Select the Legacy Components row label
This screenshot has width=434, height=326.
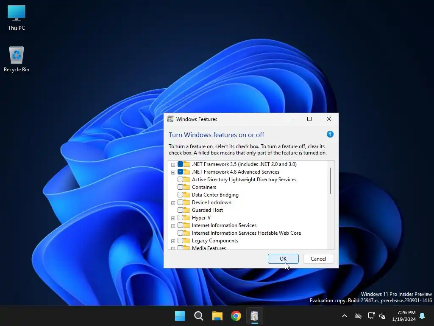pyautogui.click(x=215, y=241)
